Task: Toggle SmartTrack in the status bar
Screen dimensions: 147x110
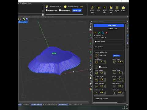Action: coord(26,105)
